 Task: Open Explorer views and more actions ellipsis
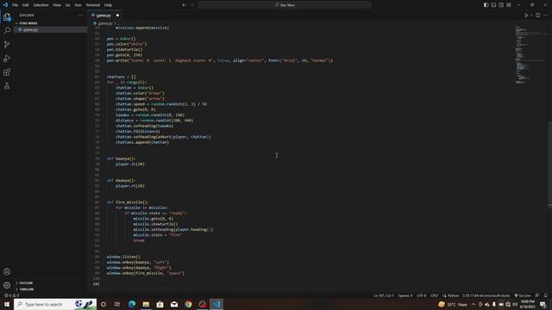[80, 15]
